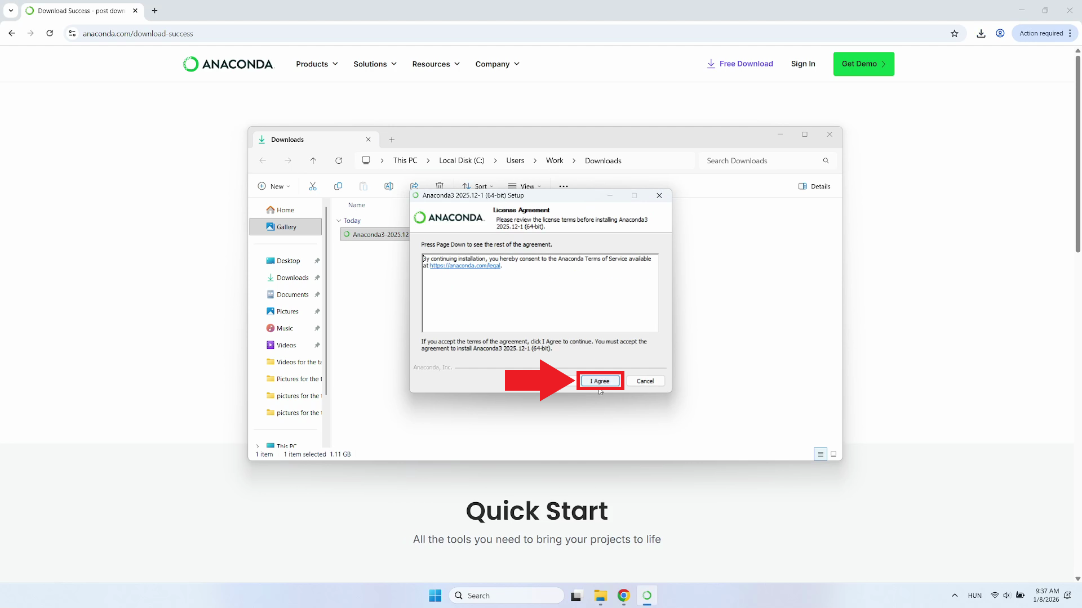This screenshot has width=1082, height=608.
Task: View site information icon in address bar
Action: click(x=72, y=33)
